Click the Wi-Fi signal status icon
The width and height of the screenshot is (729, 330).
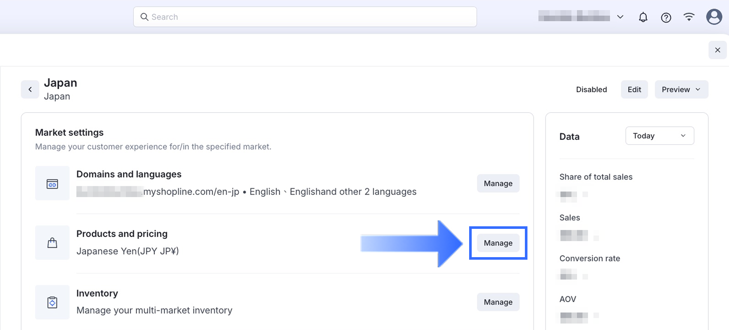click(689, 17)
